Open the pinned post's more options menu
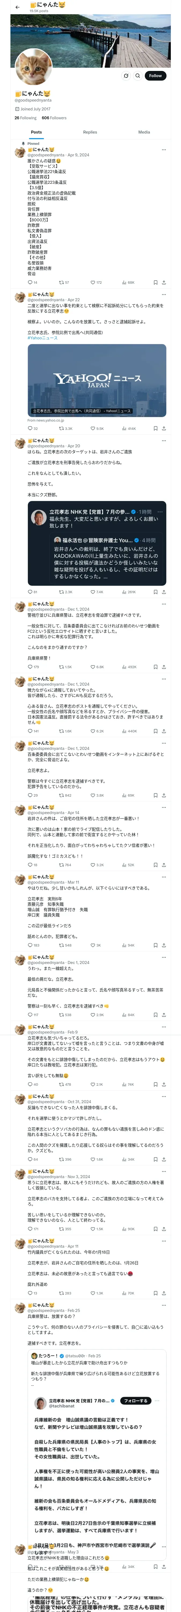181x1612 pixels. 164,150
